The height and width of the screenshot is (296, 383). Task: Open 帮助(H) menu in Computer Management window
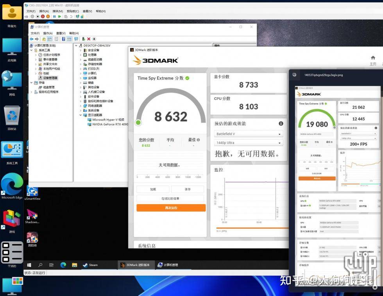pos(74,33)
